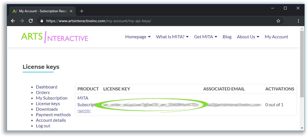Open the Orders link
Image resolution: width=308 pixels, height=137 pixels.
coord(43,92)
